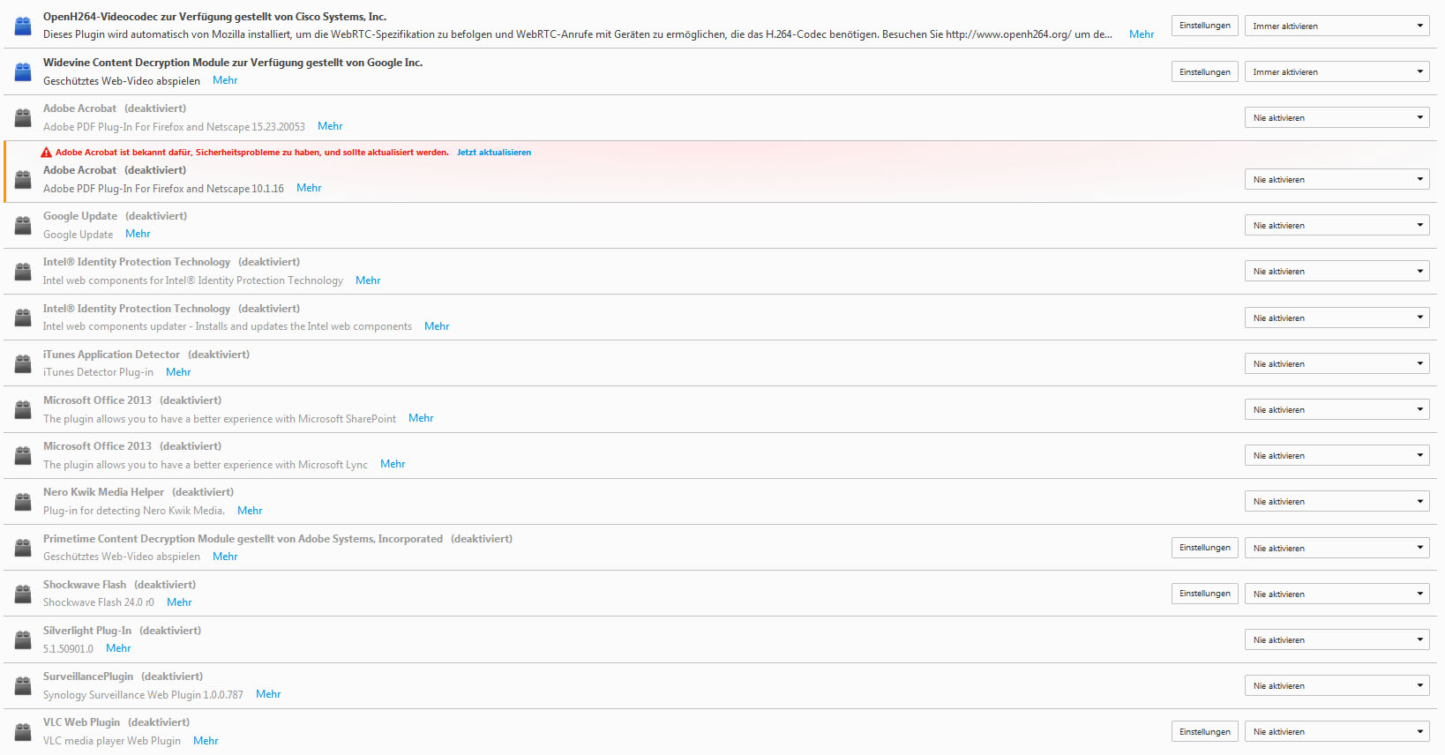This screenshot has height=755, width=1445.
Task: Click 'Mehr' link for Shockwave Flash 24.0 r0
Action: (x=179, y=602)
